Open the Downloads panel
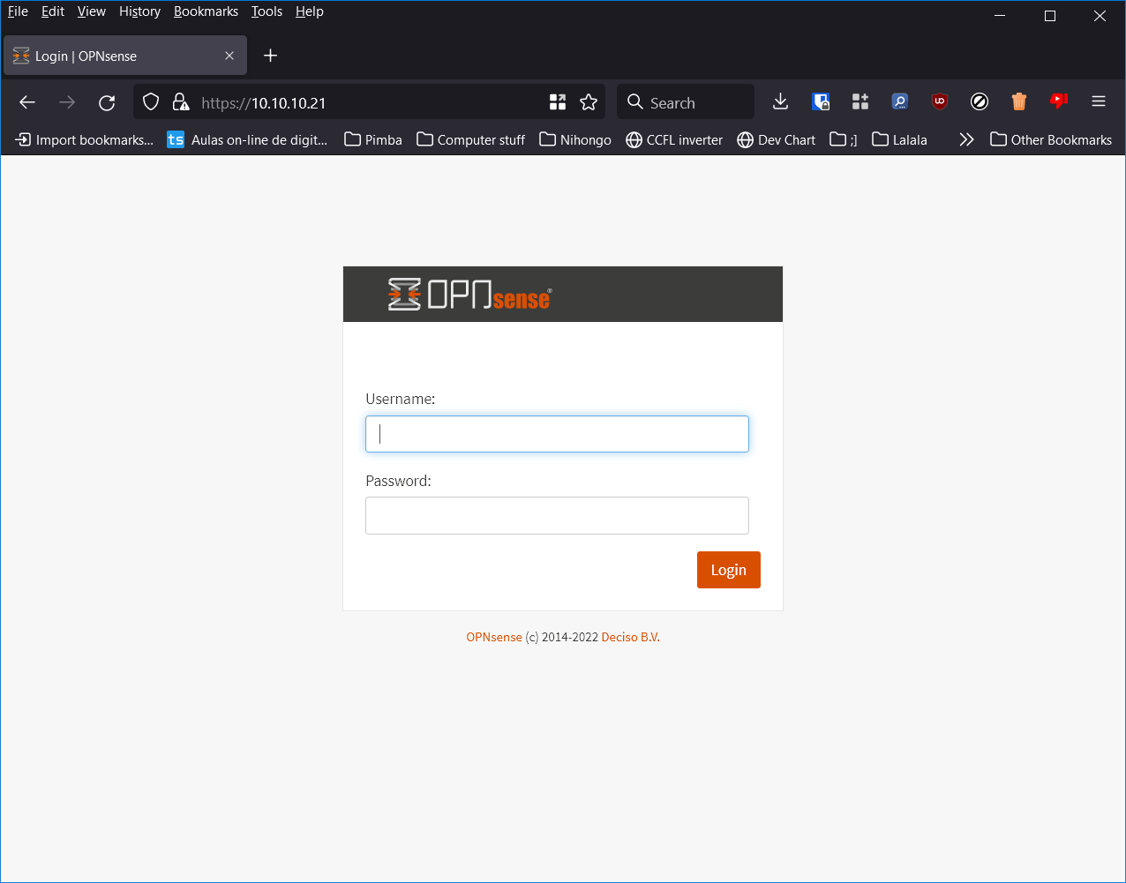 click(780, 101)
